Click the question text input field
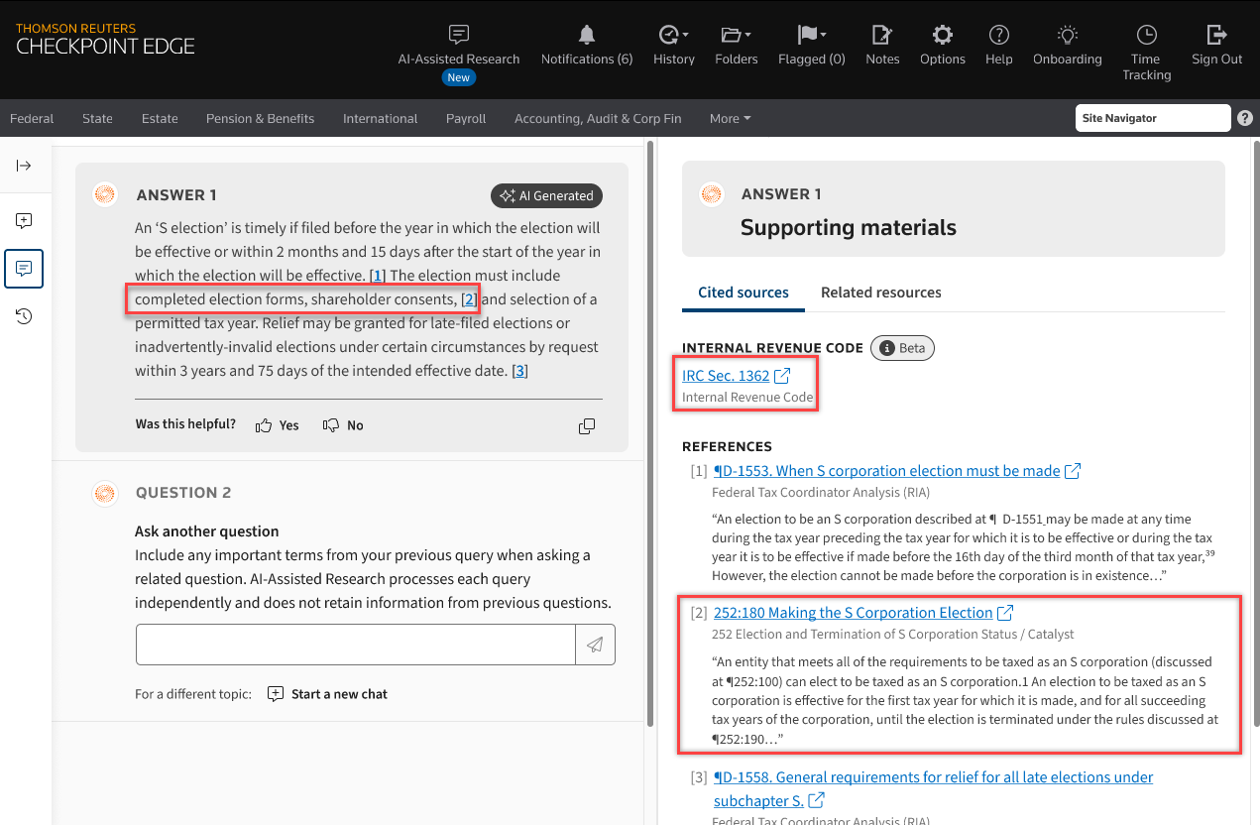 [x=356, y=645]
